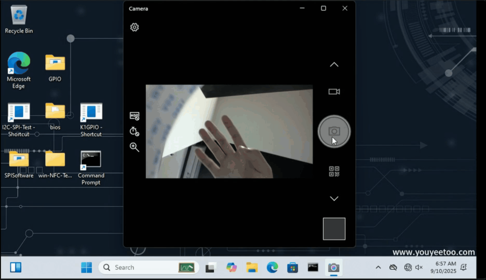
Task: Open Camera settings gear
Action: 134,27
